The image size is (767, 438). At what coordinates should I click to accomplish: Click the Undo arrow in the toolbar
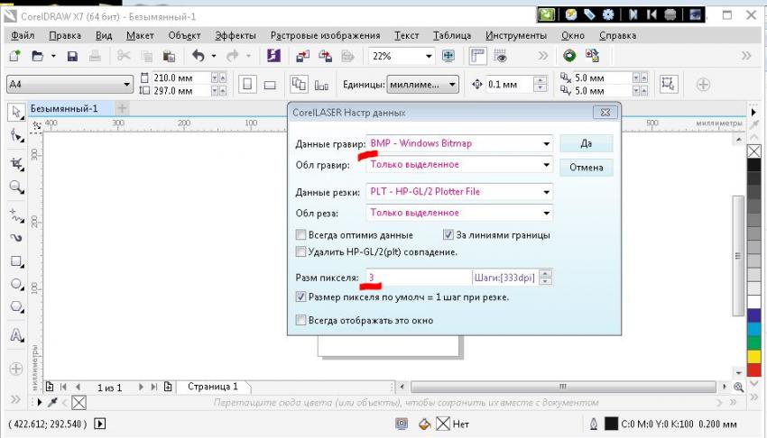pos(198,56)
